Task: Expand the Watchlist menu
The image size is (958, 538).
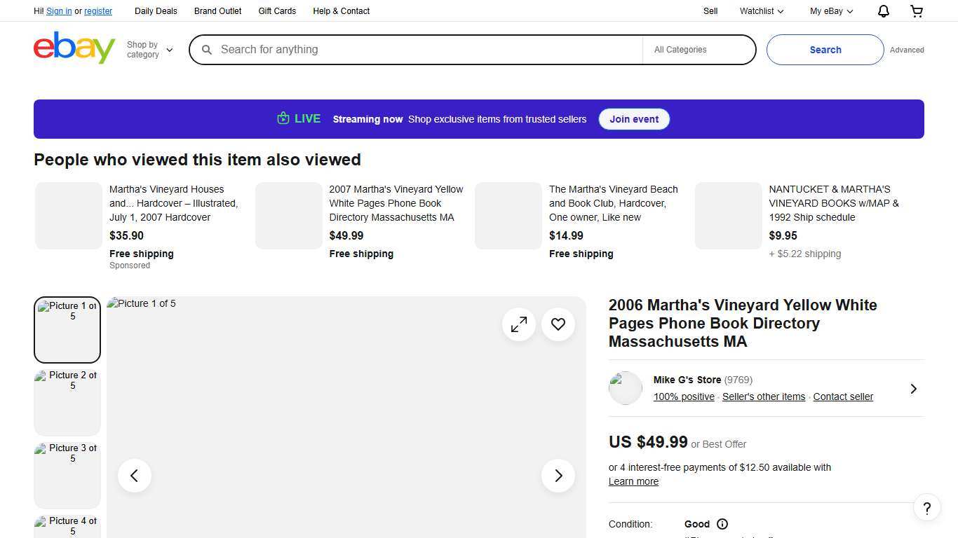Action: [762, 11]
